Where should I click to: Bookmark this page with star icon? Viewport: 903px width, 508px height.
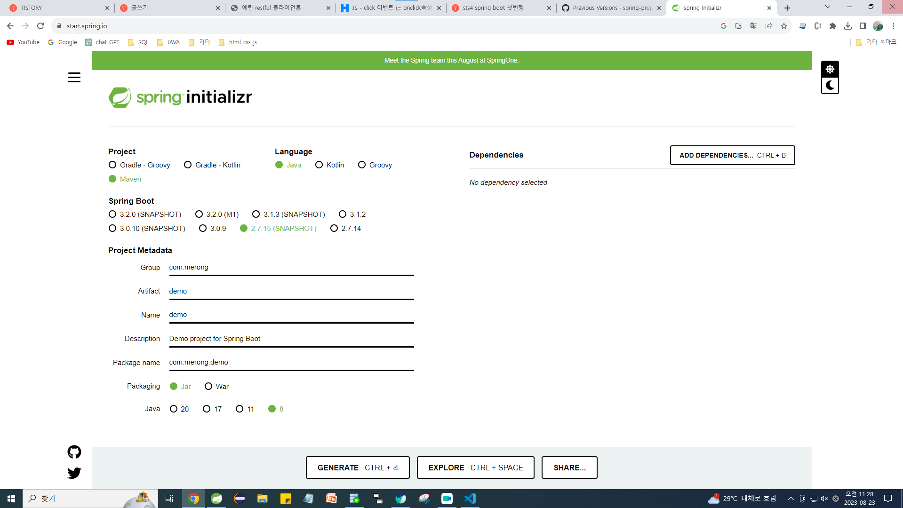click(784, 26)
